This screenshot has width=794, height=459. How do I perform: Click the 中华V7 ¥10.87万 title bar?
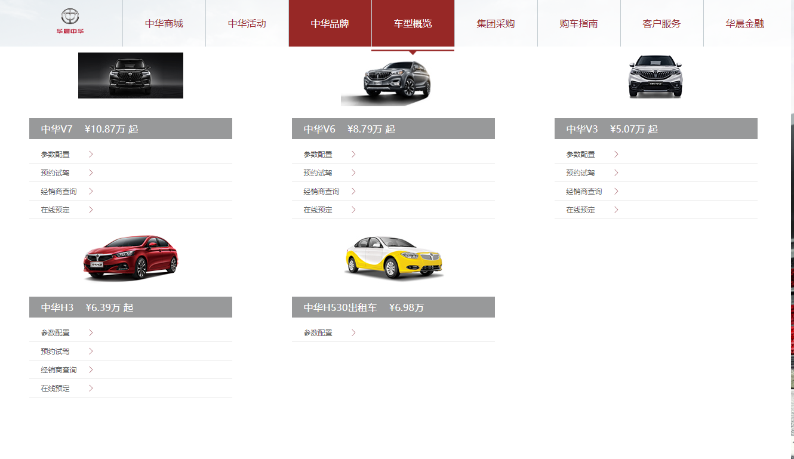tap(131, 129)
